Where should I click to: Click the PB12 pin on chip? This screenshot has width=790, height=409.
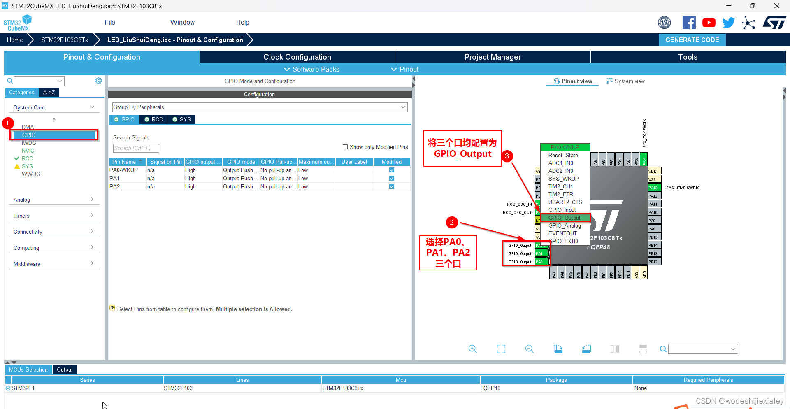coord(654,262)
